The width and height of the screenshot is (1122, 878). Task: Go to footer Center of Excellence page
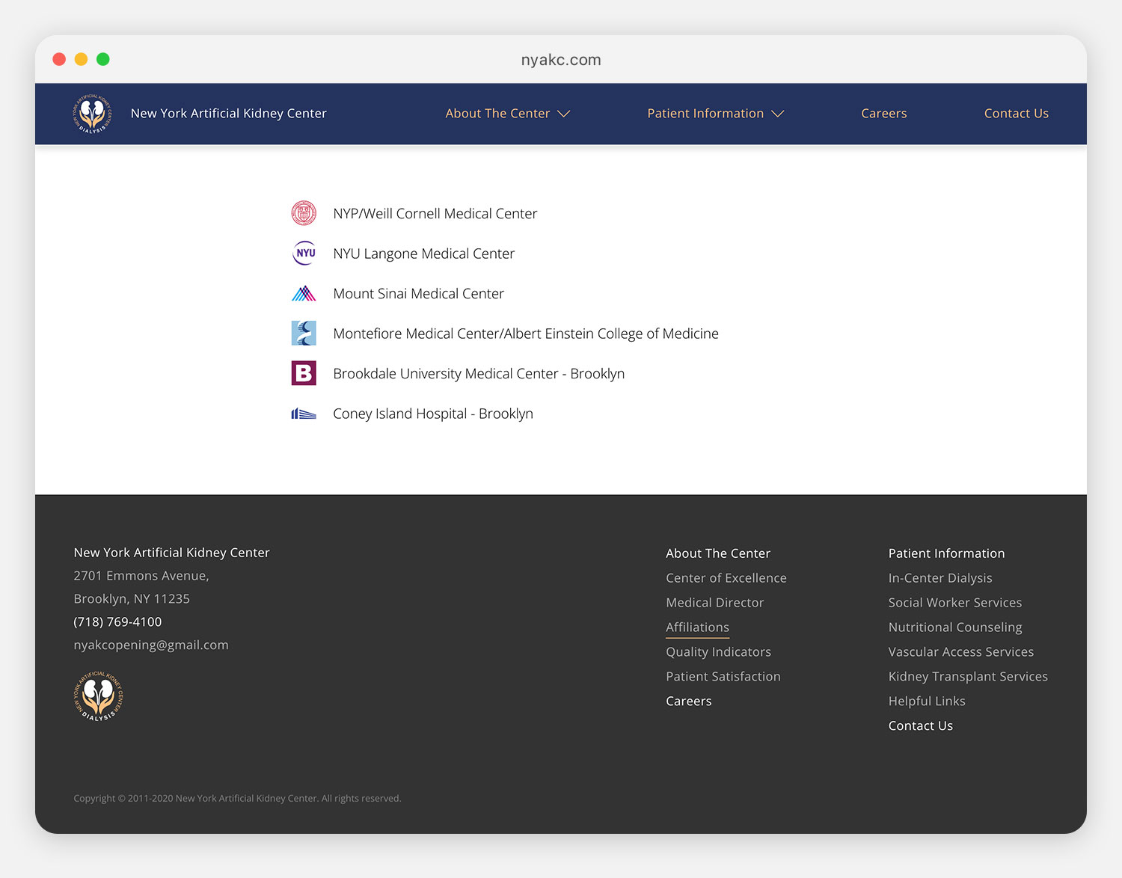tap(726, 578)
